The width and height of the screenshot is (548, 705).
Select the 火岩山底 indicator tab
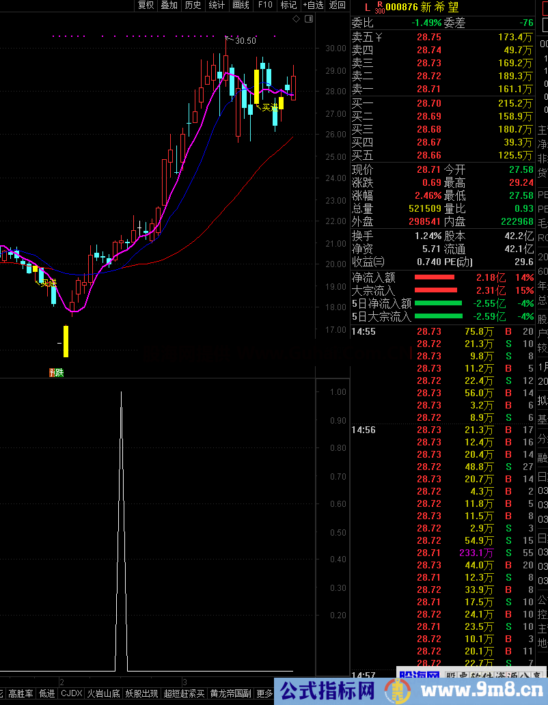tap(104, 693)
